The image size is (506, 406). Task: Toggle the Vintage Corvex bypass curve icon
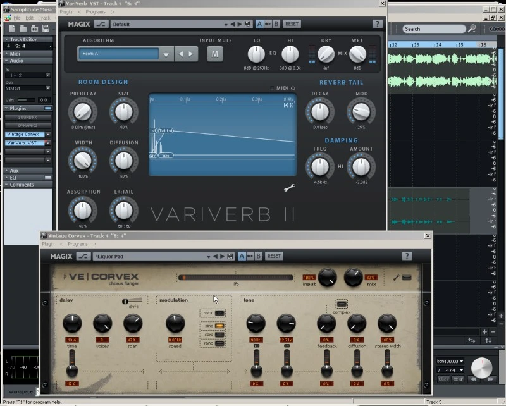coord(83,256)
